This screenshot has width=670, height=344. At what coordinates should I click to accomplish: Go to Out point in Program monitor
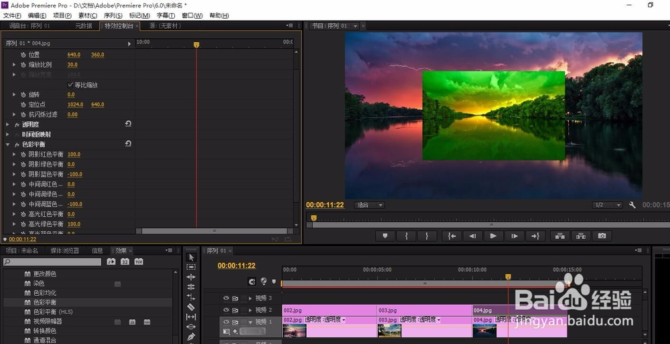pyautogui.click(x=535, y=236)
